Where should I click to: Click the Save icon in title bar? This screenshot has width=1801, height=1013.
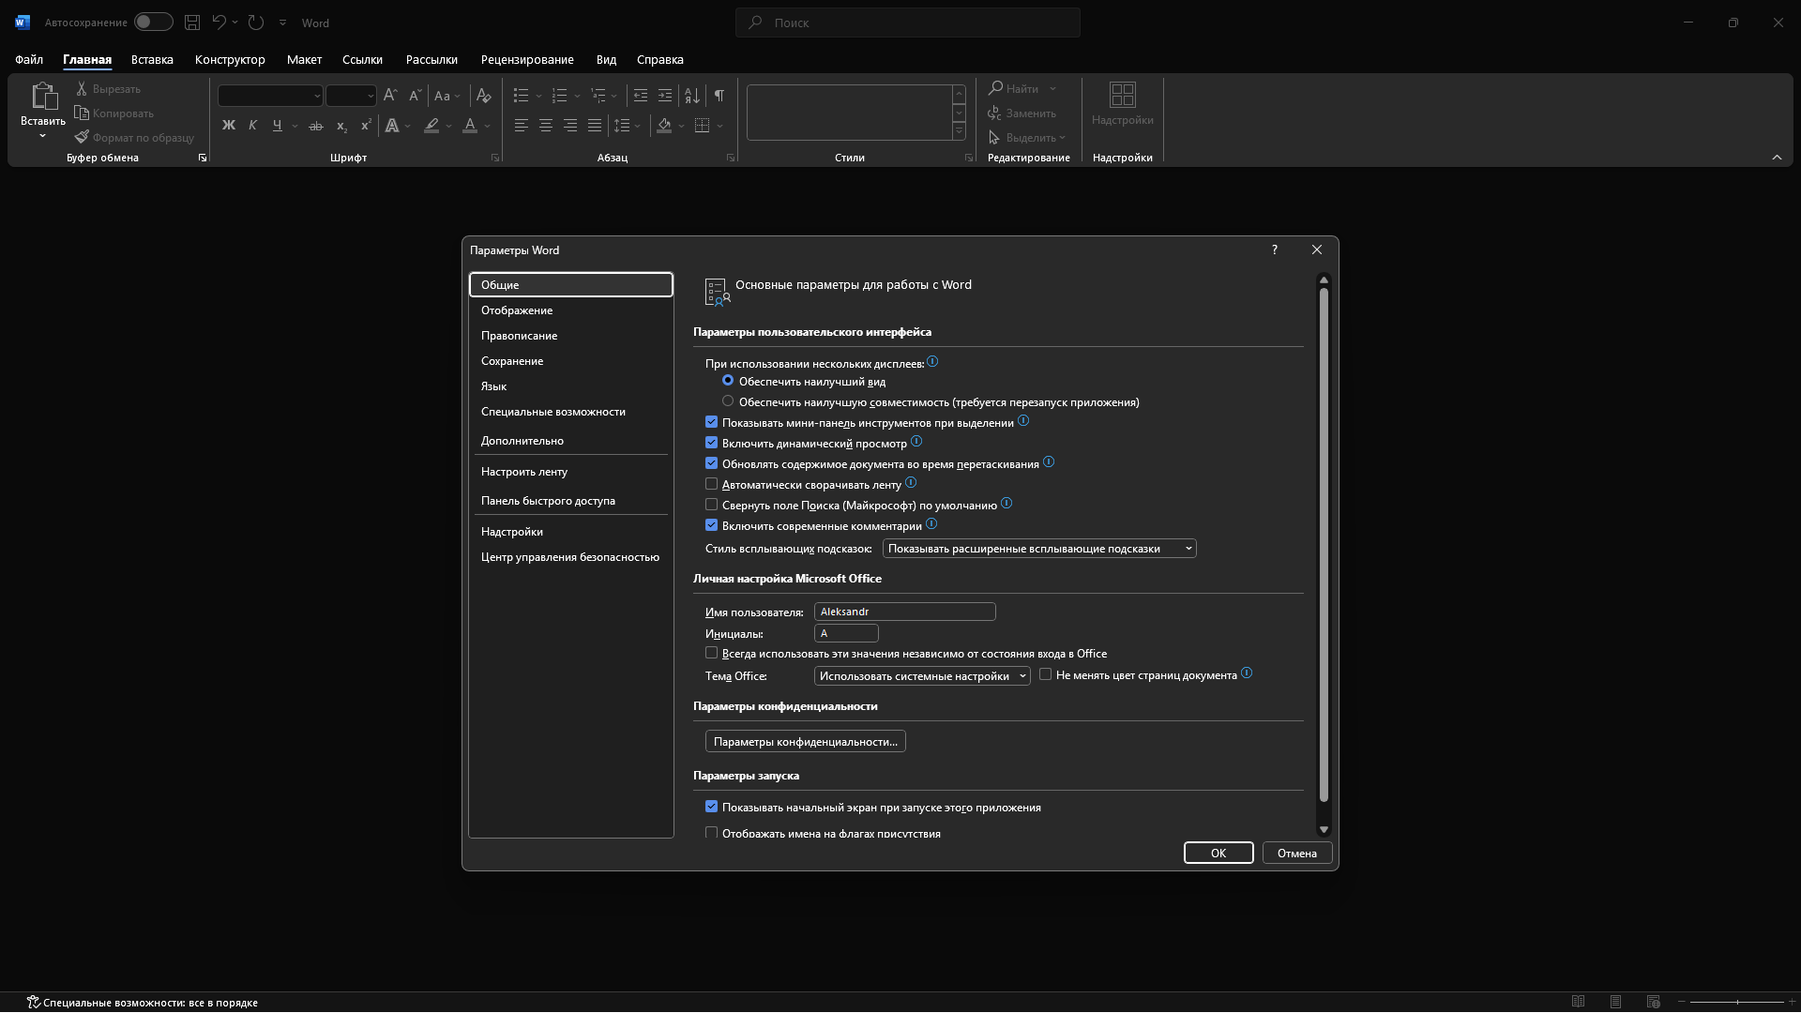pos(192,23)
